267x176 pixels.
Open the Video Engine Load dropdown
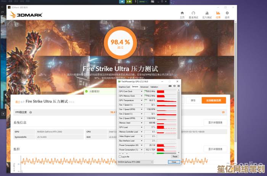tap(142, 136)
